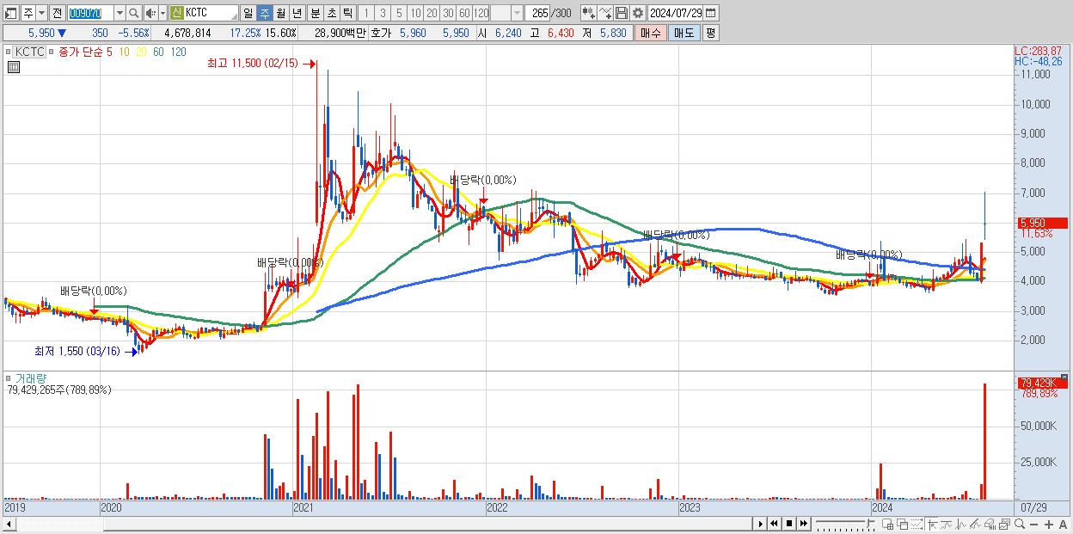Click the speaker sound icon

(x=150, y=13)
